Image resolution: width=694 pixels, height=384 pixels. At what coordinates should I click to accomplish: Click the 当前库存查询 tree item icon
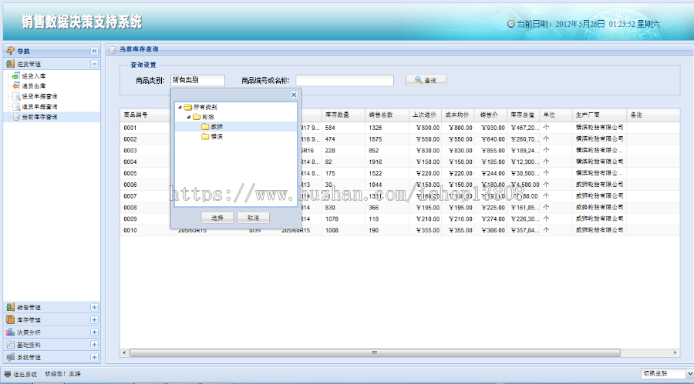[x=16, y=117]
